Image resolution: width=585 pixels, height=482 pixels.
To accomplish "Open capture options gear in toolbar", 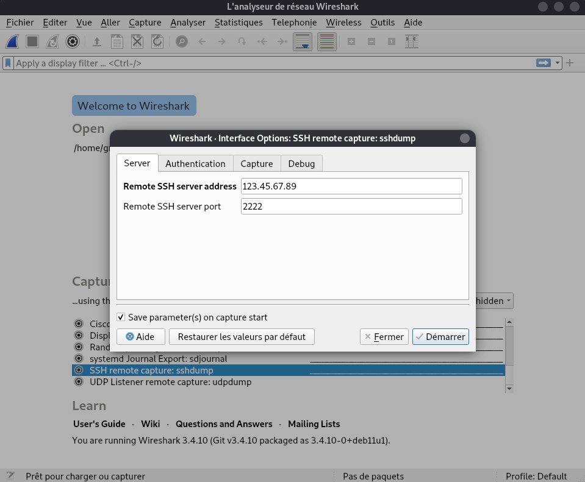I will pyautogui.click(x=73, y=41).
